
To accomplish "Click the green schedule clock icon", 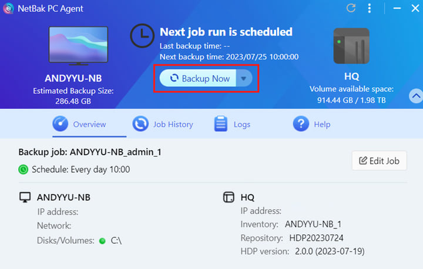I will click(23, 169).
